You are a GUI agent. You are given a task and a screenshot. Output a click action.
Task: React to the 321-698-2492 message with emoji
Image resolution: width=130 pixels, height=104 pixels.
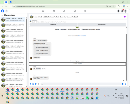point(43,69)
